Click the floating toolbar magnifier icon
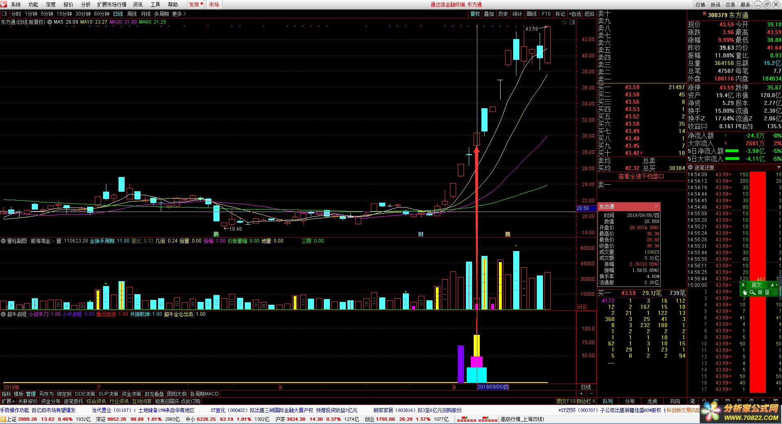Image resolution: width=782 pixels, height=424 pixels. click(x=753, y=293)
